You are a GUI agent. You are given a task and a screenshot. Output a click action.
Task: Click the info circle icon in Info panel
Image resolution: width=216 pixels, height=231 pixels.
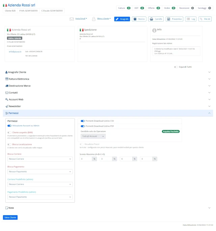[154, 30]
